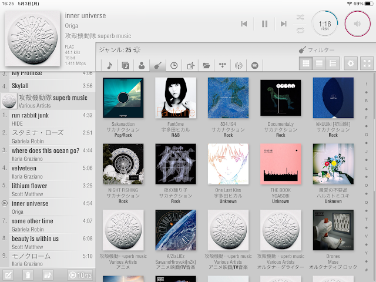Select the Genres tab (guitar icon)
Image resolution: width=376 pixels, height=282 pixels.
(158, 65)
